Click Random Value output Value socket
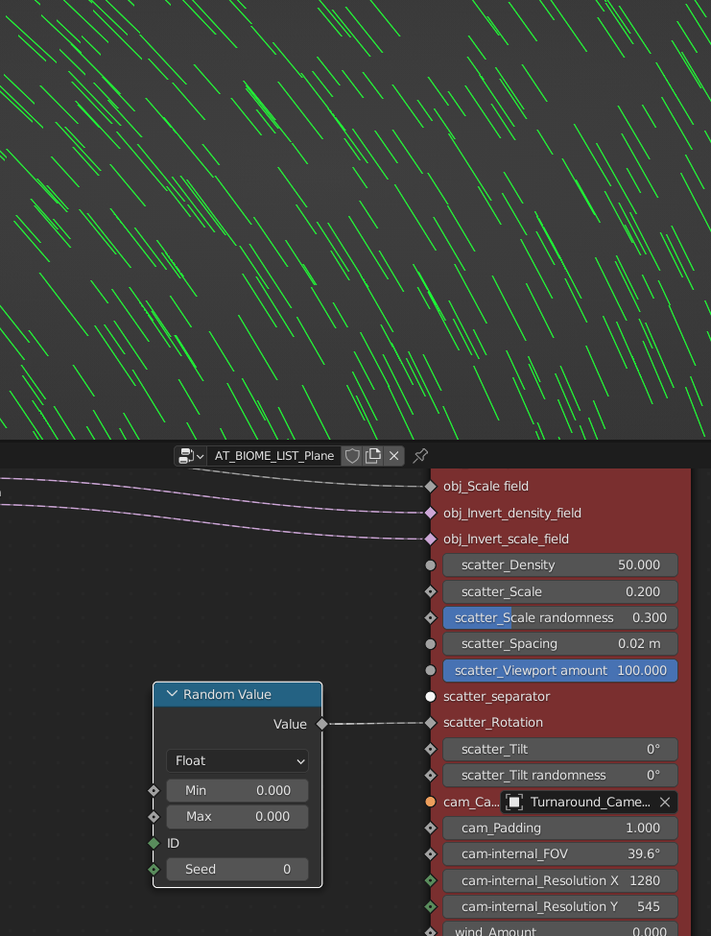The height and width of the screenshot is (936, 711). 322,724
